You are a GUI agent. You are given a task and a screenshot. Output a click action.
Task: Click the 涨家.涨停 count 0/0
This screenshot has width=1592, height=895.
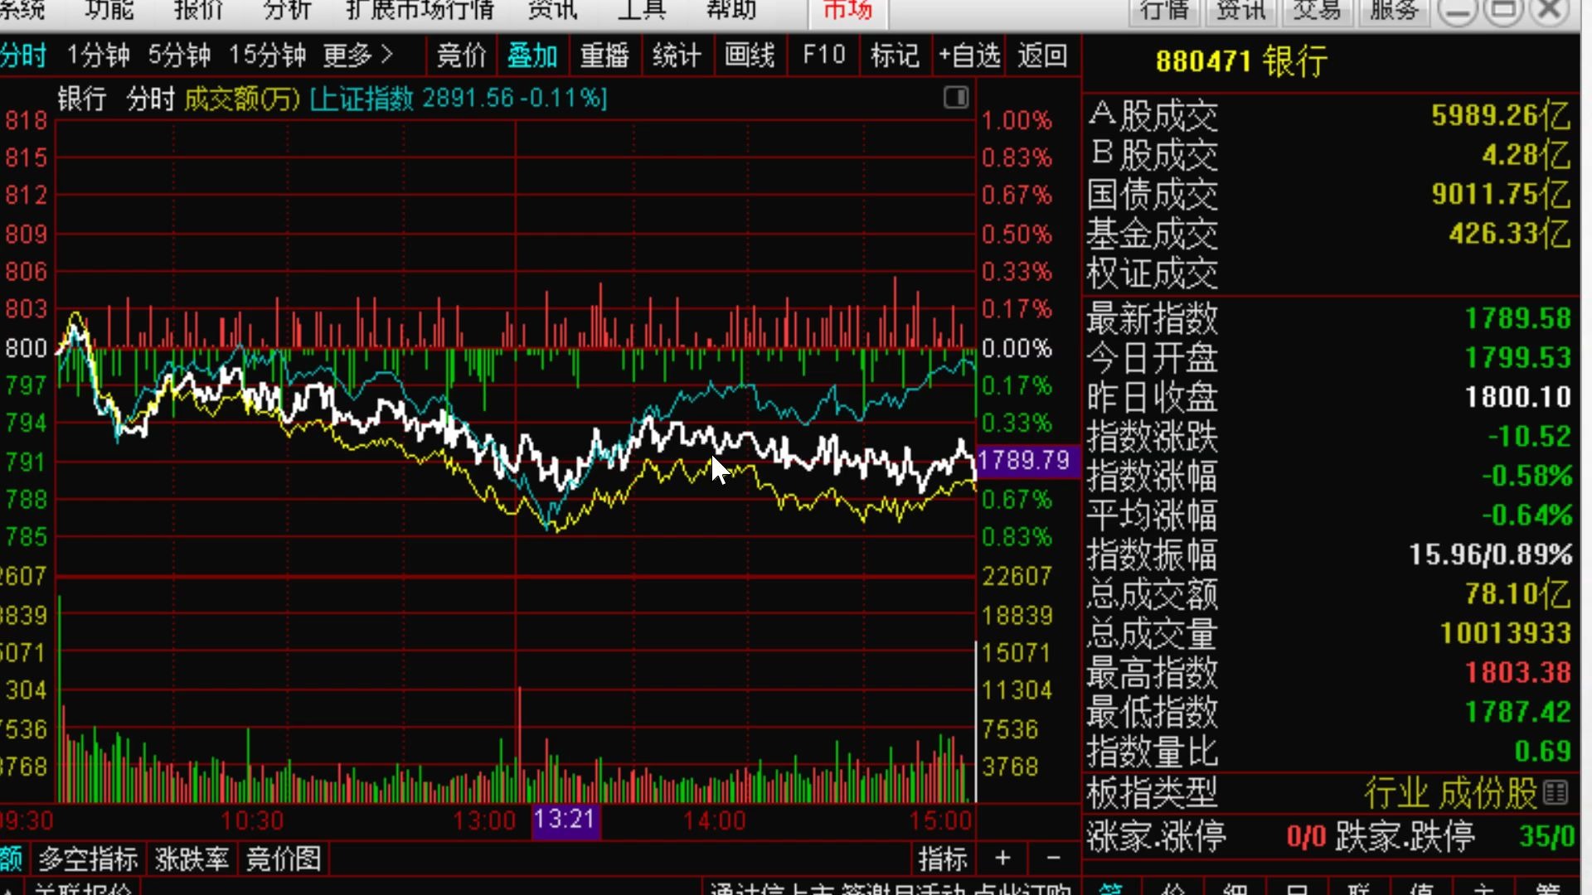click(1306, 836)
